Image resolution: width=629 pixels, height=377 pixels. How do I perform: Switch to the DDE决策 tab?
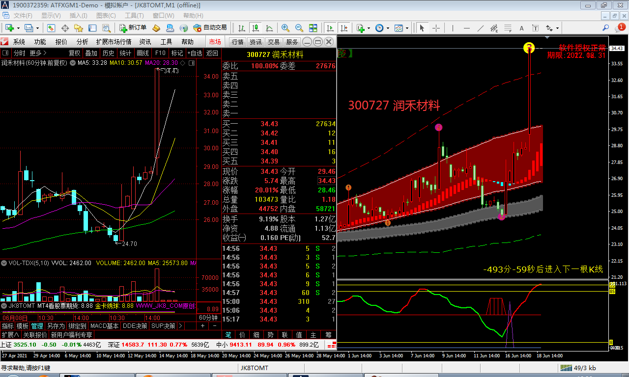tap(135, 326)
